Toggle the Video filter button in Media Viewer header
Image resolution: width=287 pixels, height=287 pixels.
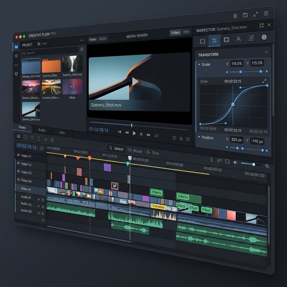pyautogui.click(x=175, y=33)
